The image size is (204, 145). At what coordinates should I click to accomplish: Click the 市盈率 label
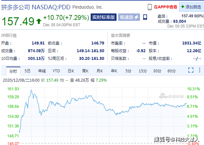(118, 43)
